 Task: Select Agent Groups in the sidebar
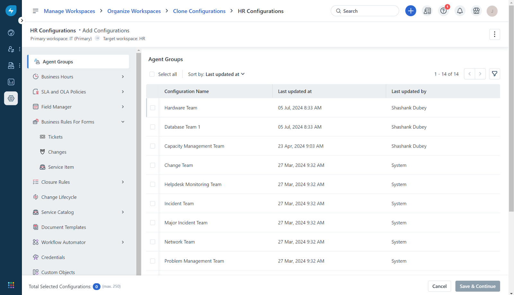pos(78,61)
